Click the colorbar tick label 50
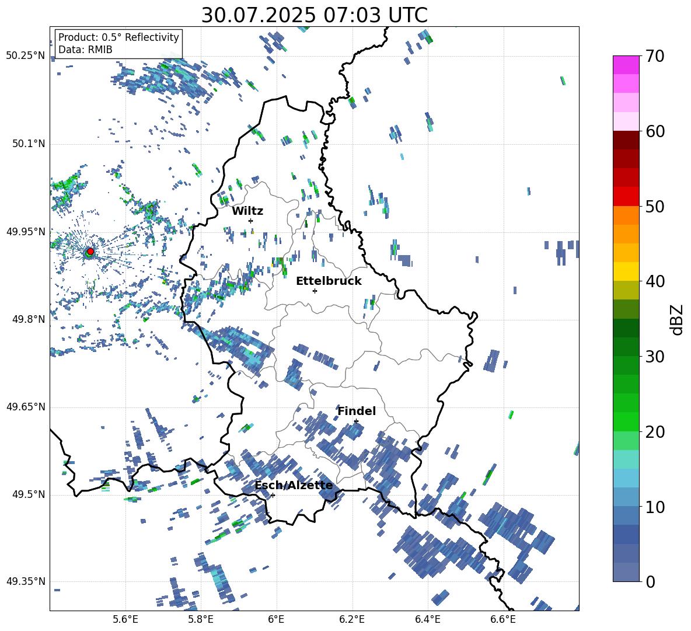This screenshot has width=691, height=631. pyautogui.click(x=655, y=206)
